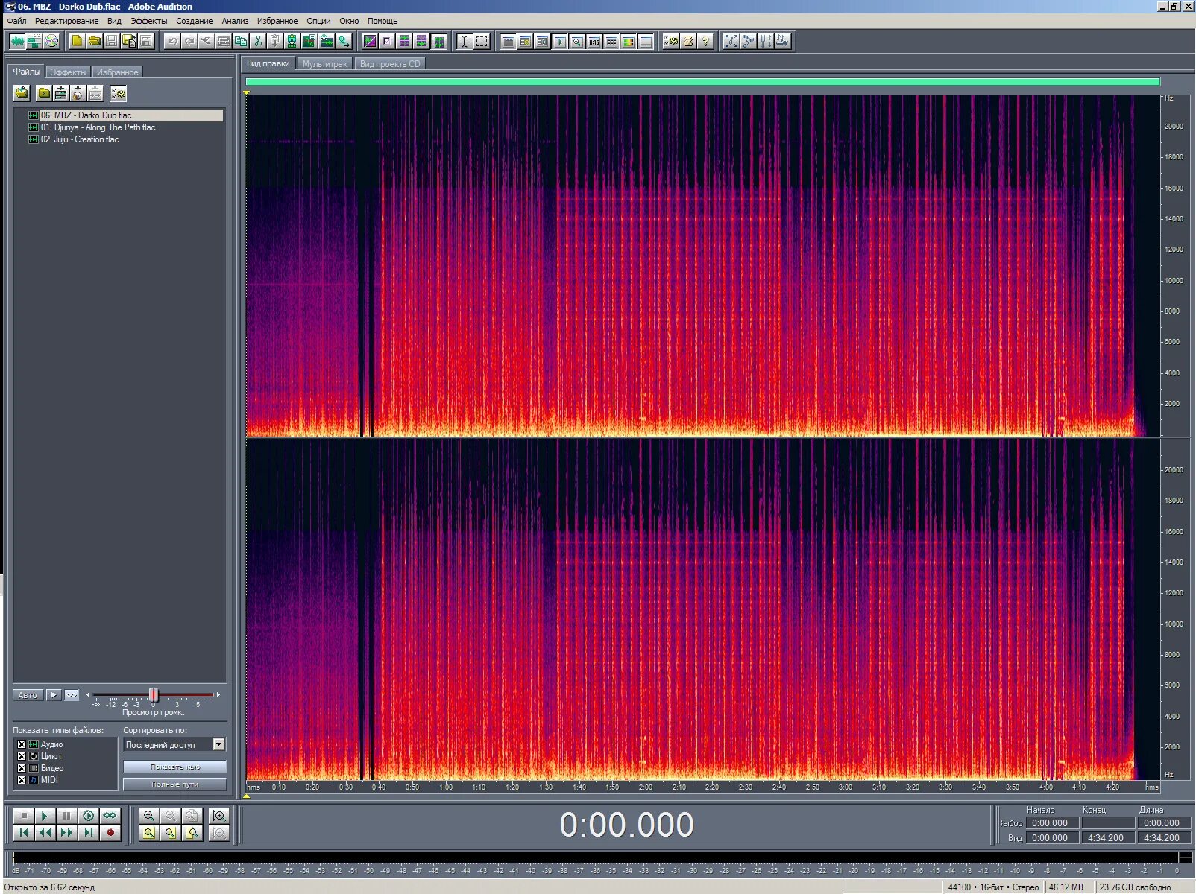Insert the selected file into the CD project list
Viewport: 1196px width, 894px height.
click(x=78, y=93)
